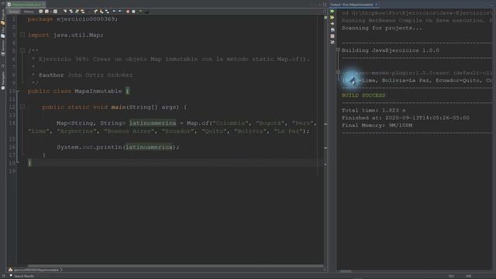Collapse the import fold on line 3
This screenshot has width=496, height=279.
tap(22, 34)
